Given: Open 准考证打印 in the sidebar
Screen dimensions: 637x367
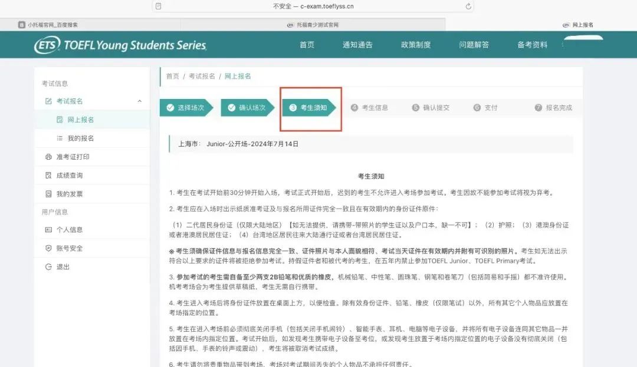Looking at the screenshot, I should point(92,157).
